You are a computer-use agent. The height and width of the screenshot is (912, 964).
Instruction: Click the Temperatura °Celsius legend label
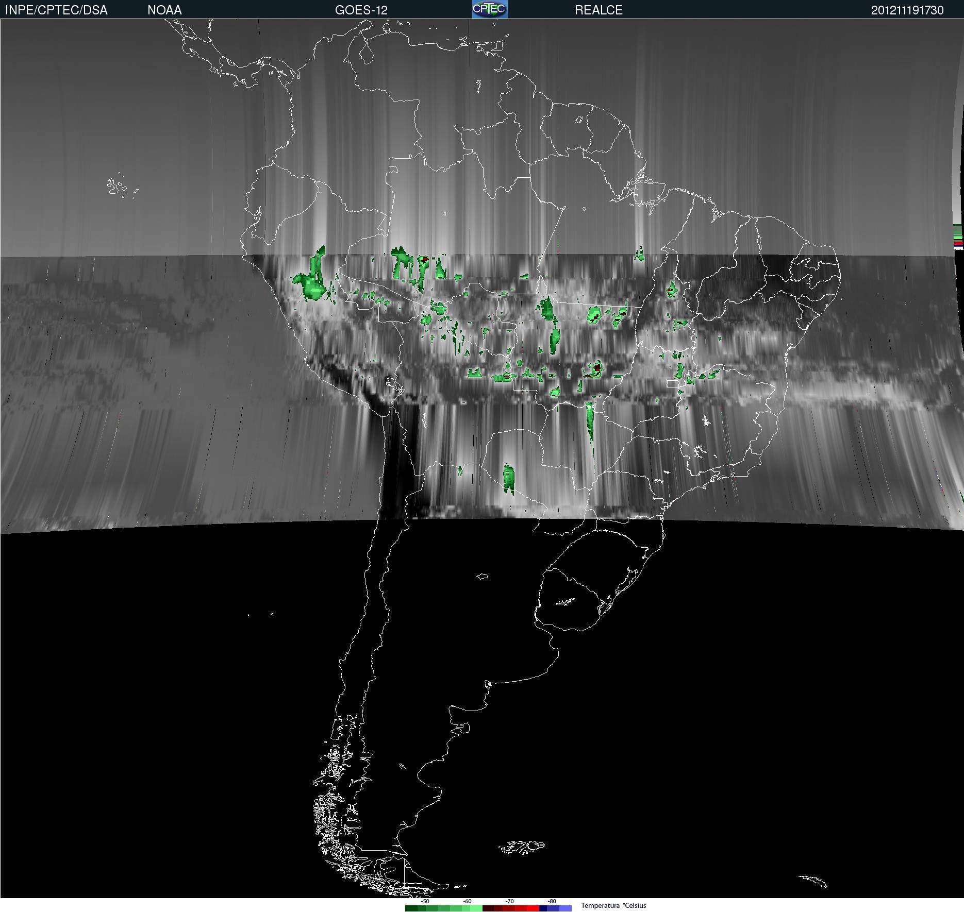(613, 905)
